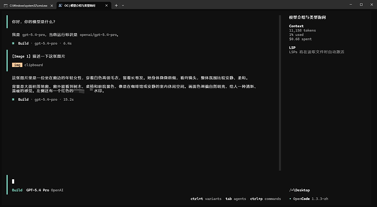Open the new-tab profile dropdown arrow
The height and width of the screenshot is (207, 377).
tap(123, 5)
